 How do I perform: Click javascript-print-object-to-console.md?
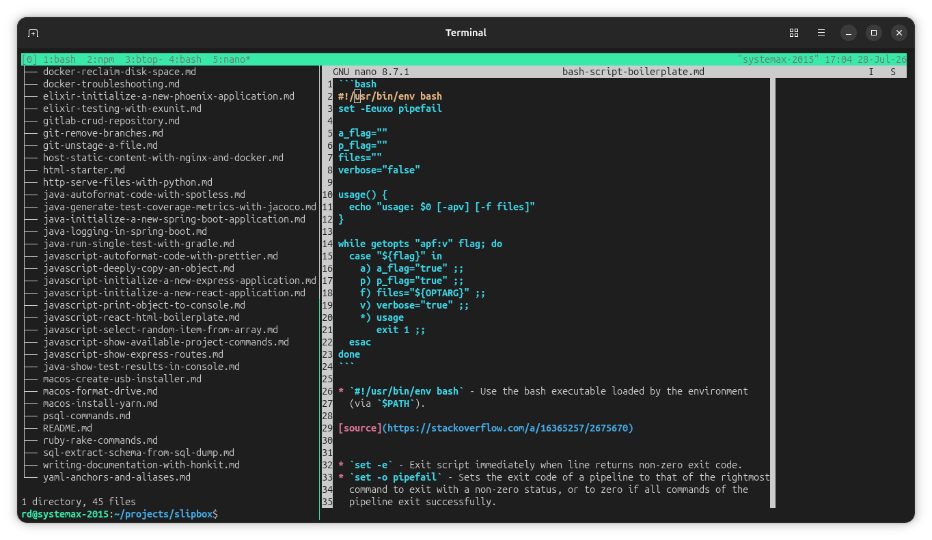coord(144,305)
